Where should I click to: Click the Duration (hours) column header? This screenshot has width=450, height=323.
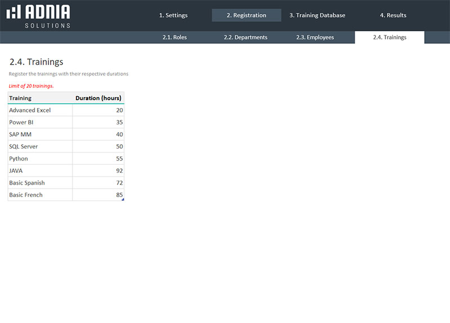coord(98,98)
